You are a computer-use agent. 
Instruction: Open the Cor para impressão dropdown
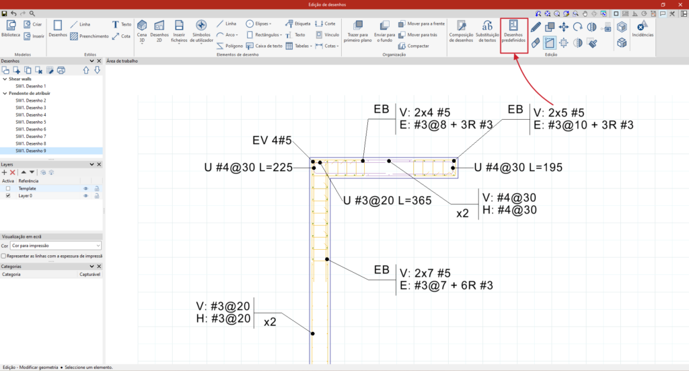tap(57, 246)
